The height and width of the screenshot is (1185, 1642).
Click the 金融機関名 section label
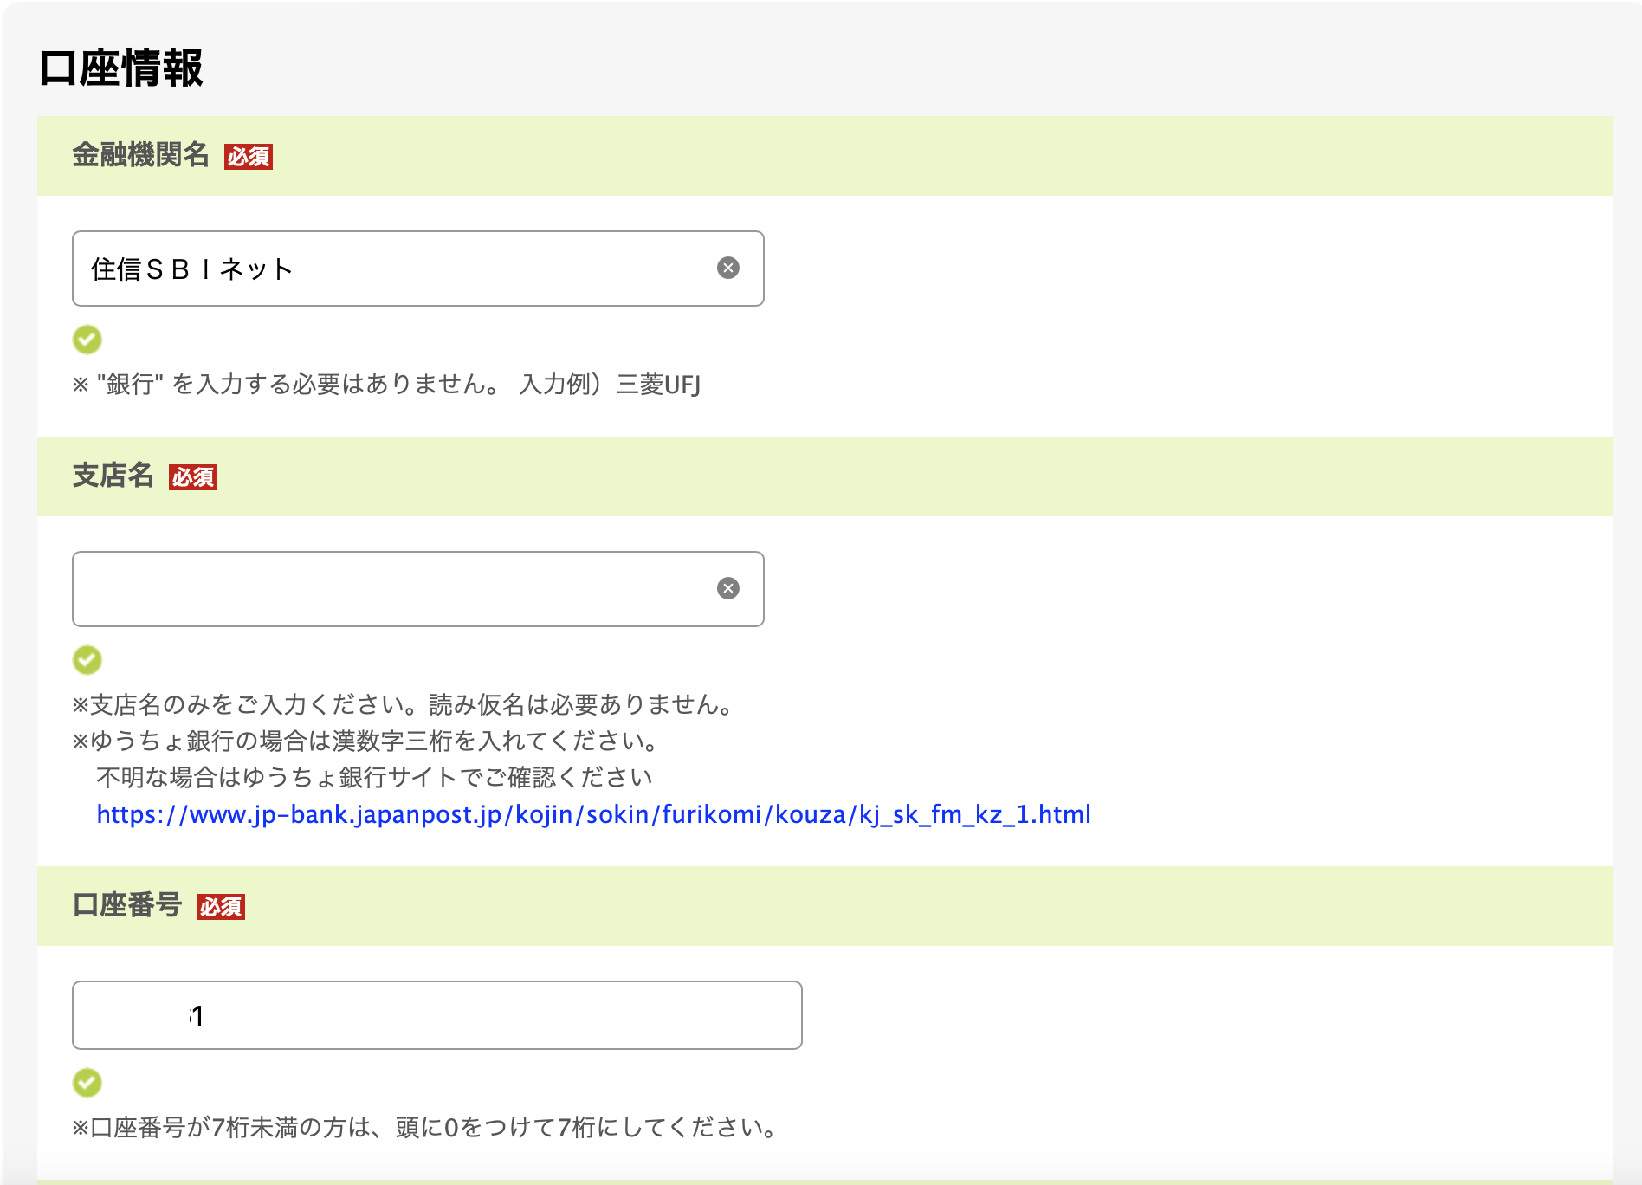[140, 155]
